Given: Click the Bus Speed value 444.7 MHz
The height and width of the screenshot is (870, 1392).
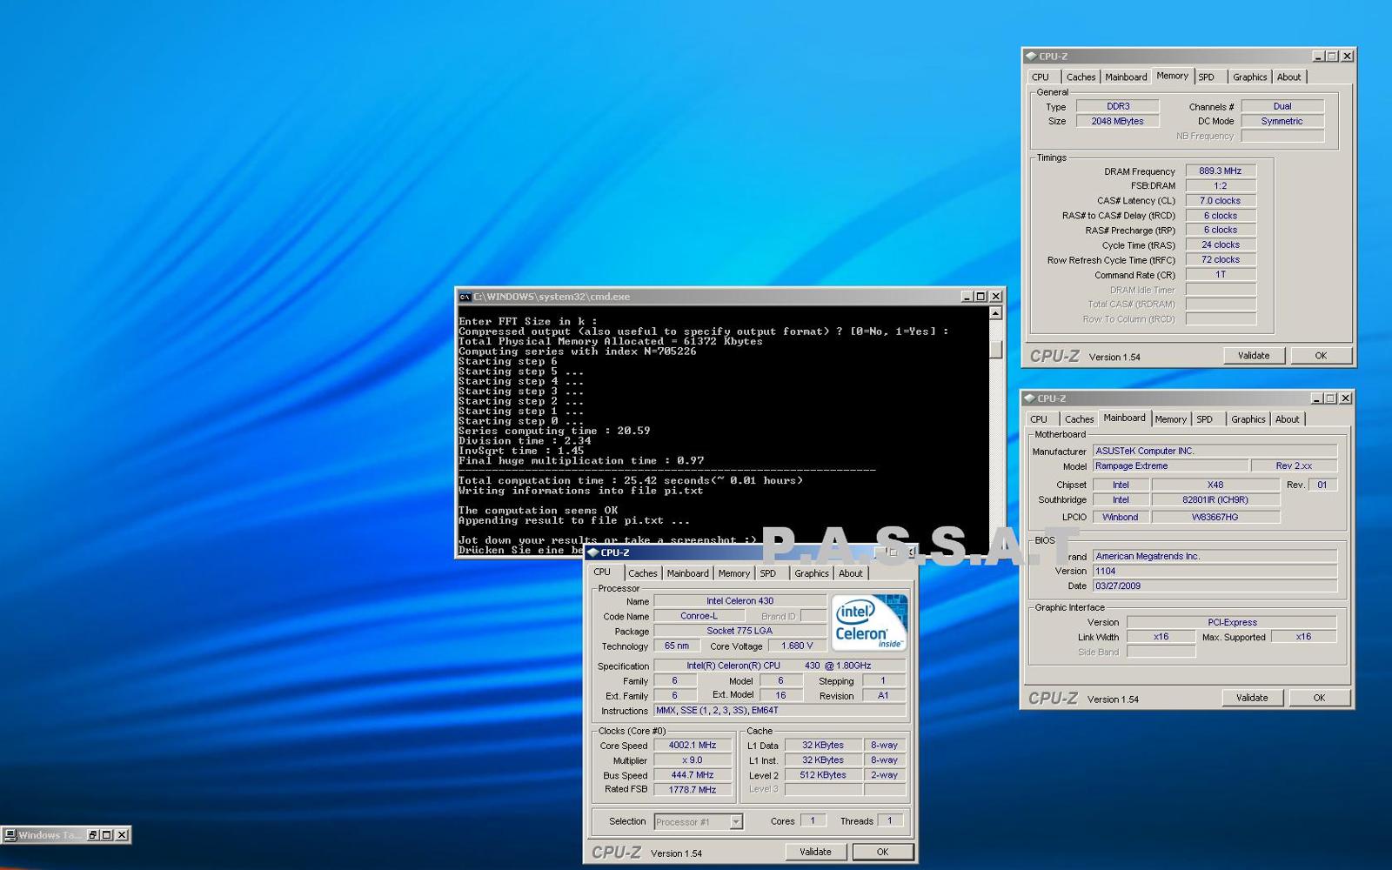Looking at the screenshot, I should (x=693, y=775).
